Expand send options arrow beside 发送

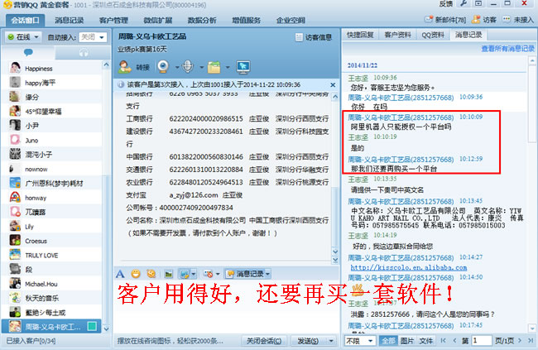coord(331,341)
